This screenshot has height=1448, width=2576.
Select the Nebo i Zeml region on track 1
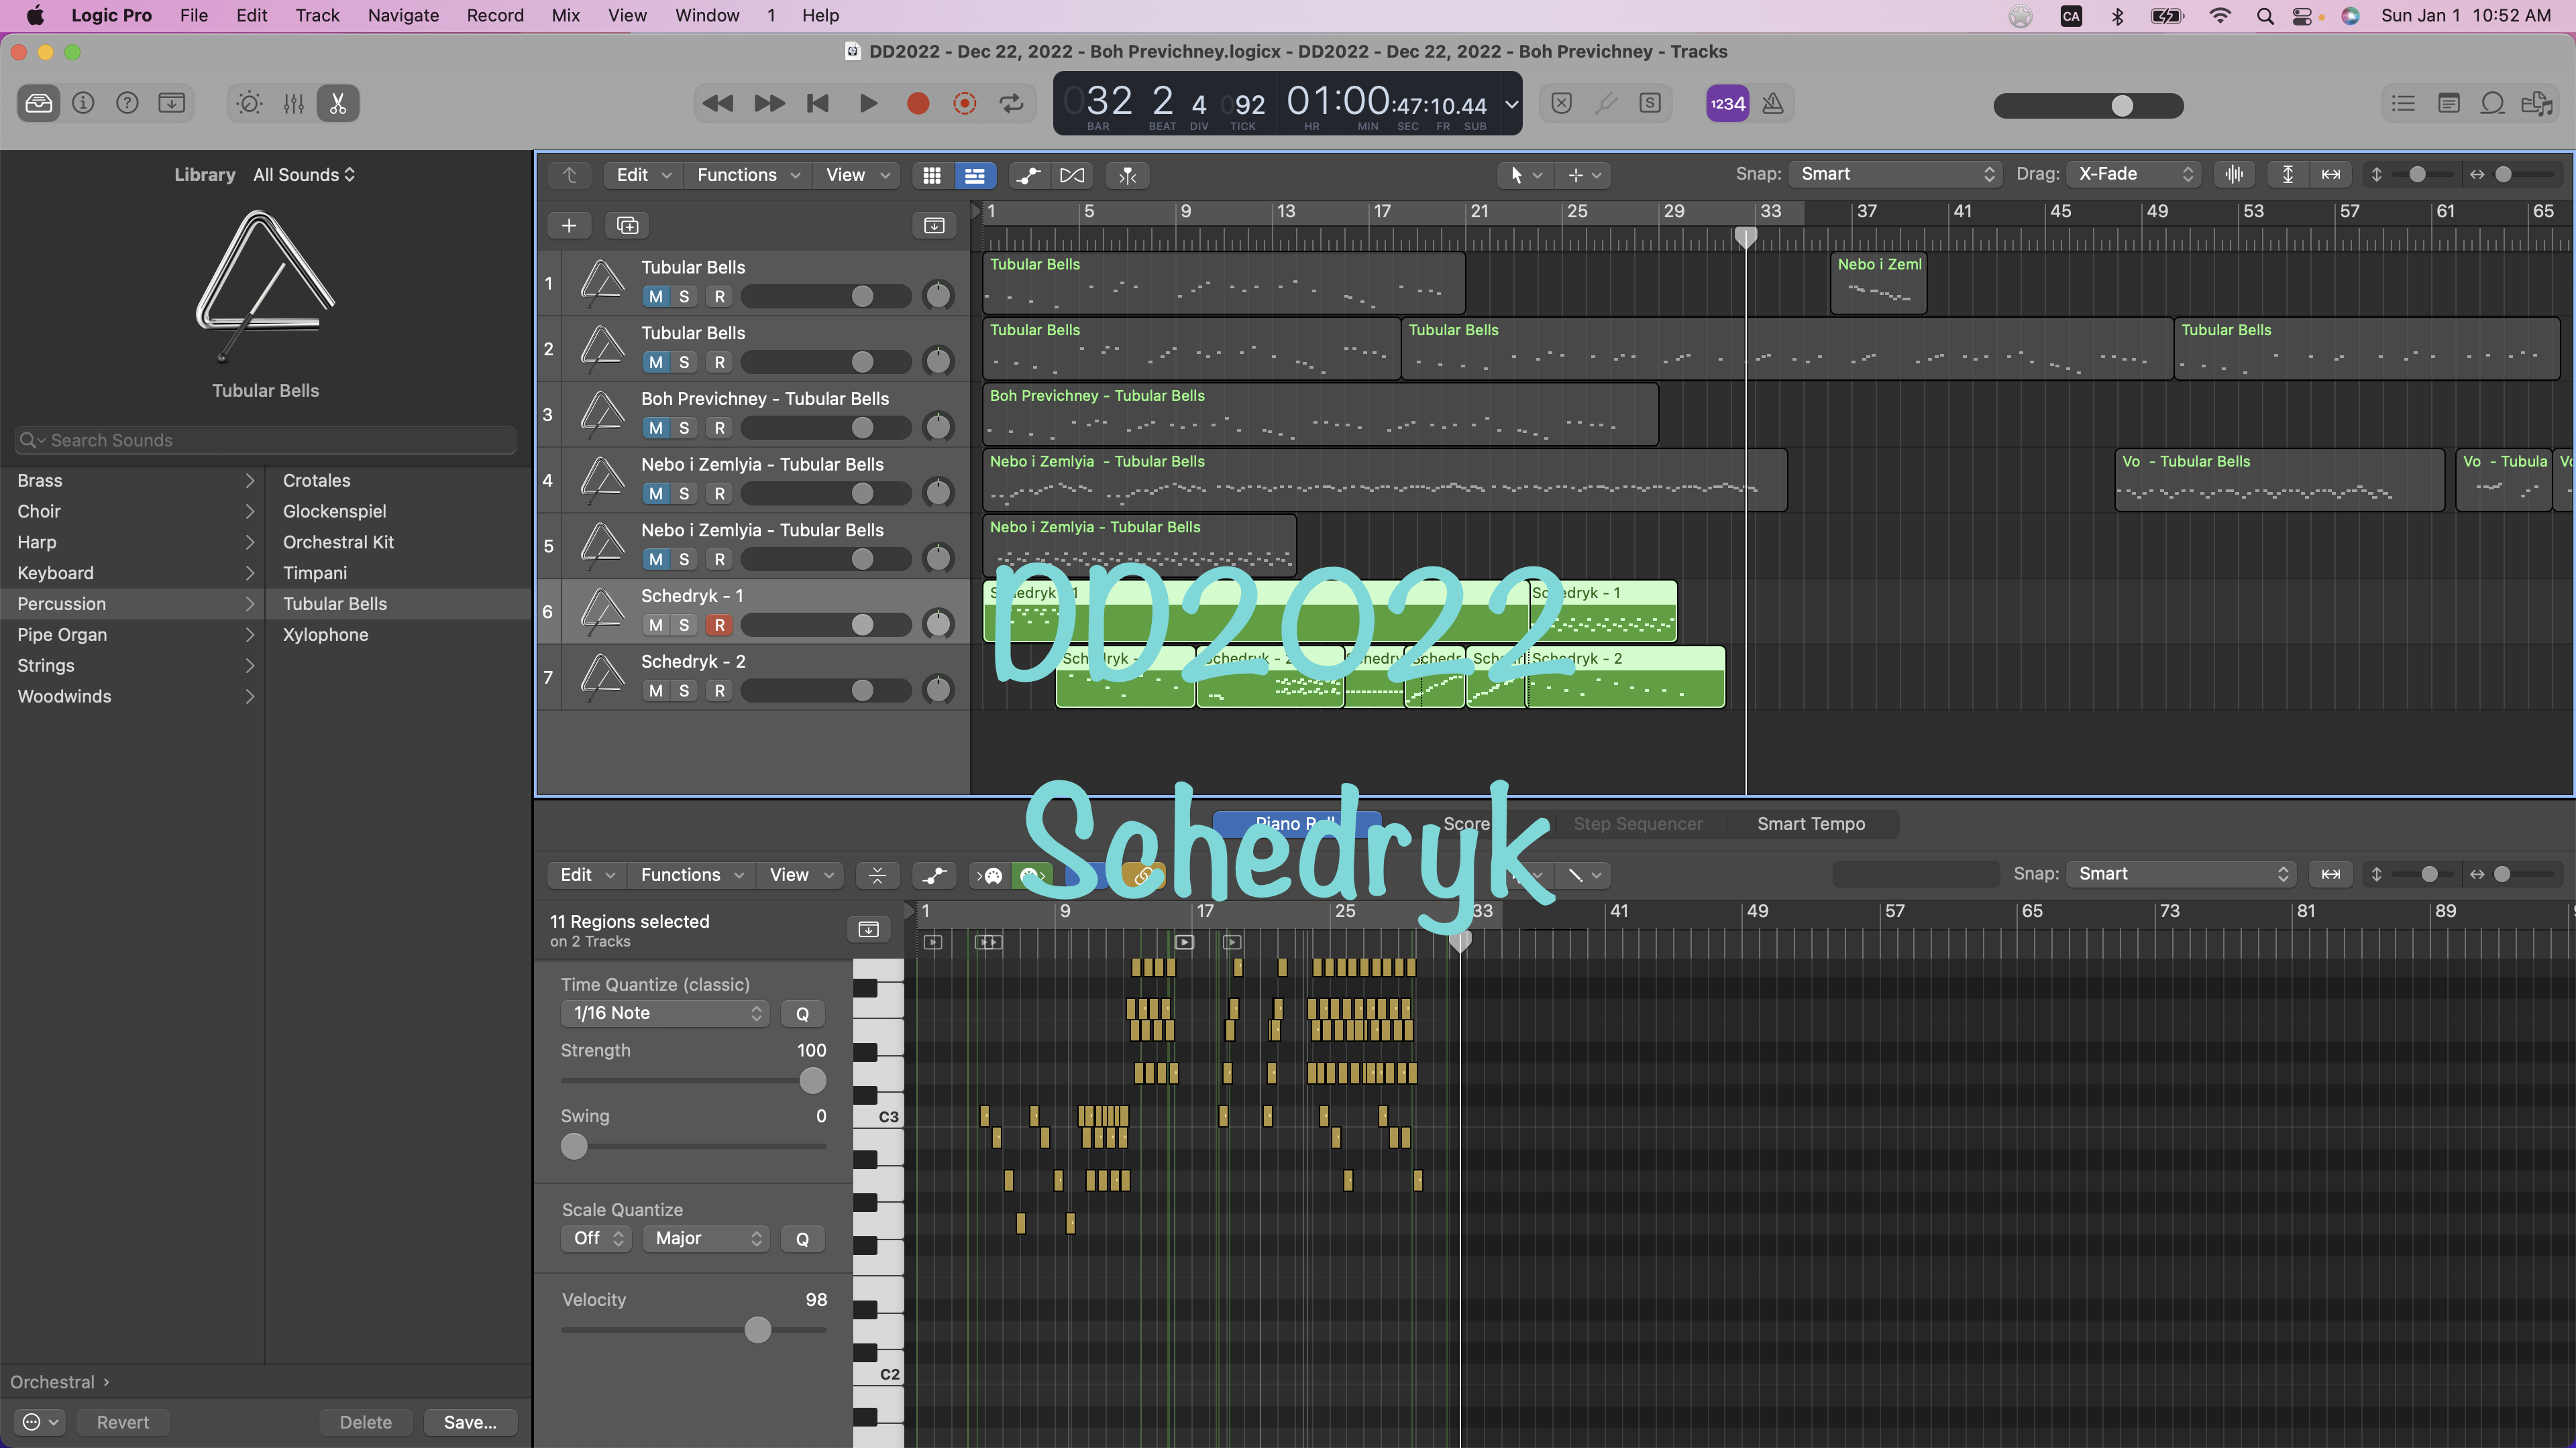pos(1878,283)
